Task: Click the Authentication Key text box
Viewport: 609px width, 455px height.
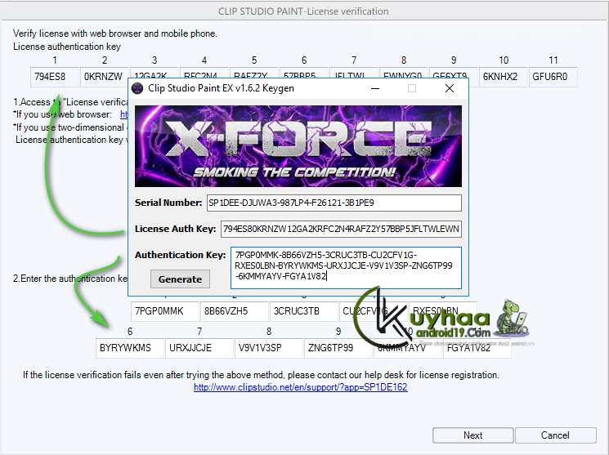Action: (346, 268)
